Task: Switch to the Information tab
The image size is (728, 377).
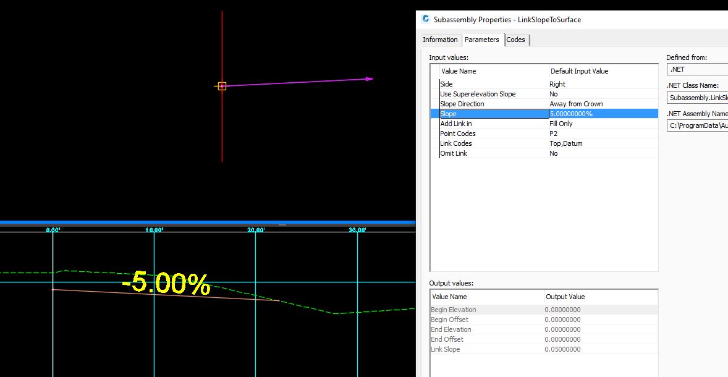Action: pyautogui.click(x=440, y=39)
